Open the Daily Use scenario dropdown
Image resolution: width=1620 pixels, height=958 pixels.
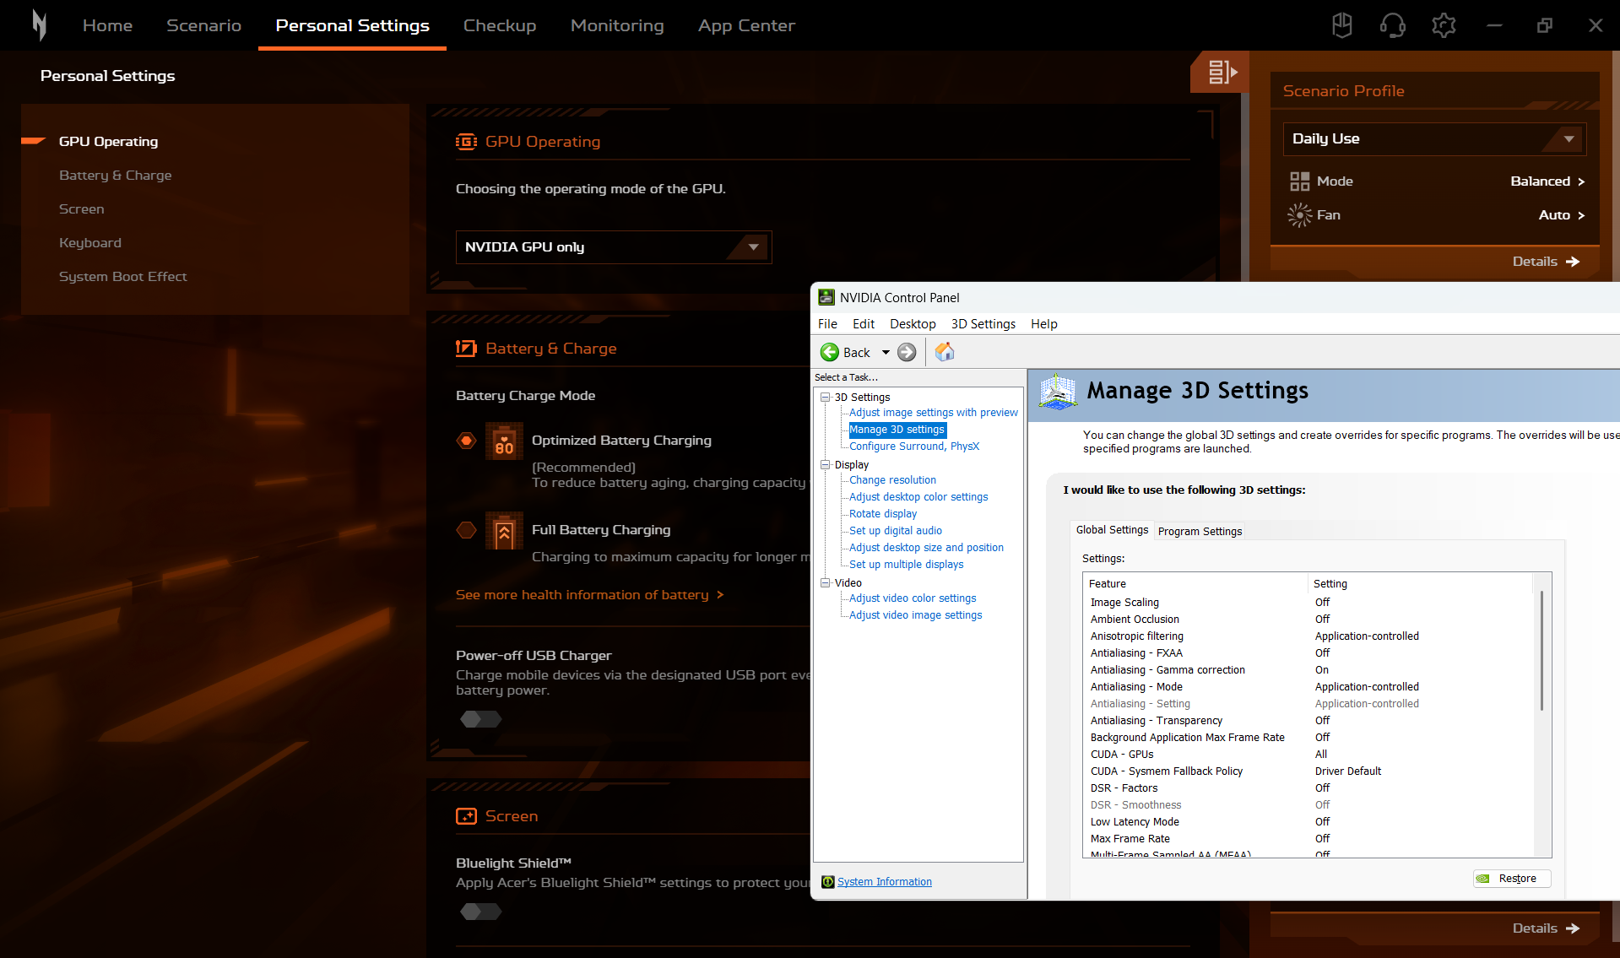click(1435, 139)
